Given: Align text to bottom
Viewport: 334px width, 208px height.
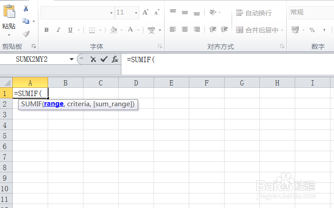Looking at the screenshot, I should point(197,14).
